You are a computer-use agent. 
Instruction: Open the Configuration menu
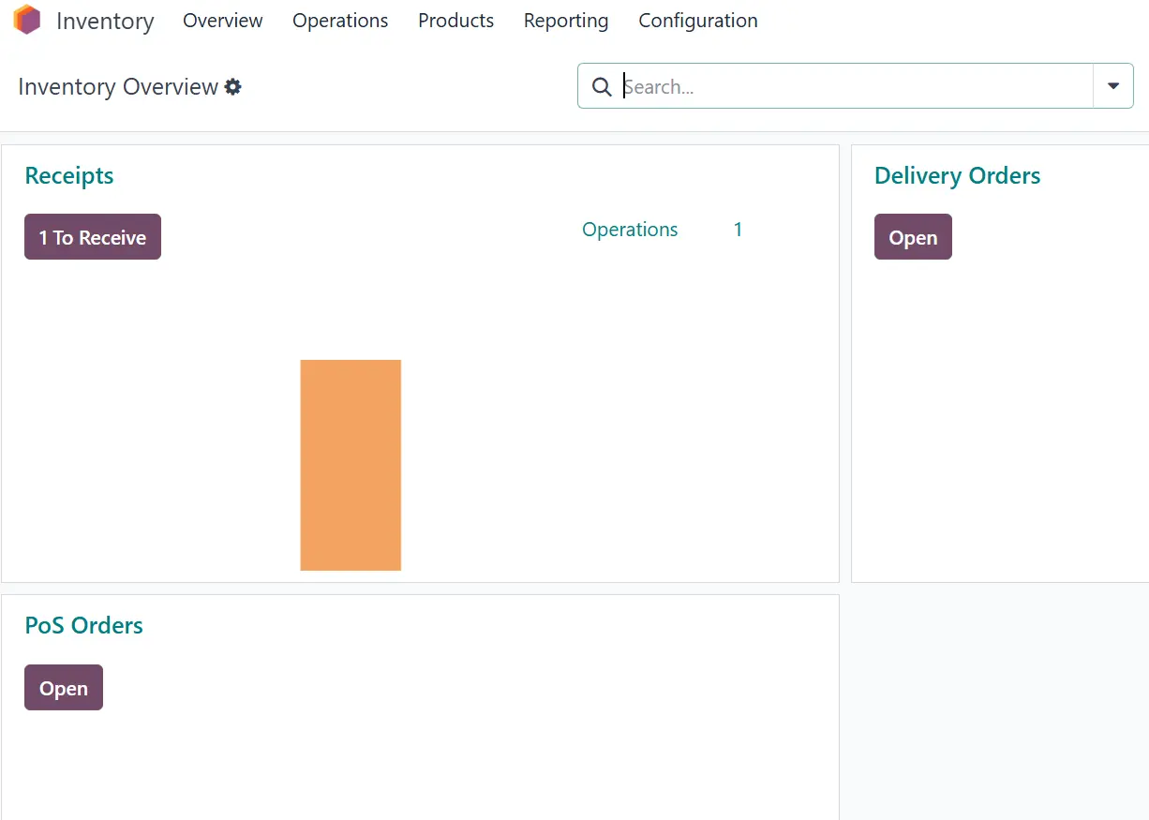click(697, 21)
